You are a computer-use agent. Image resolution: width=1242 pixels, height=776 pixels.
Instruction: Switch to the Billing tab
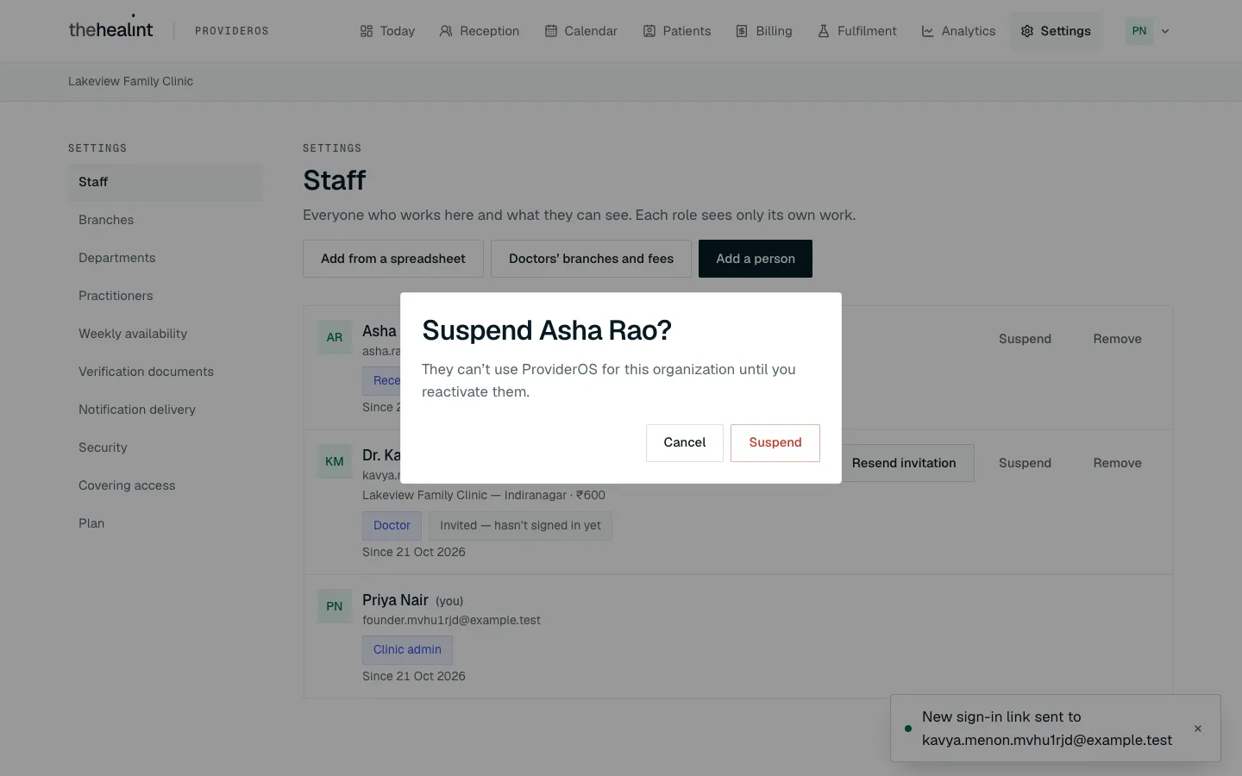[x=764, y=31]
